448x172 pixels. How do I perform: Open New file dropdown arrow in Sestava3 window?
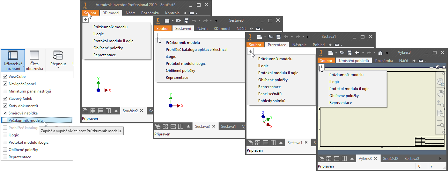coord(173,21)
